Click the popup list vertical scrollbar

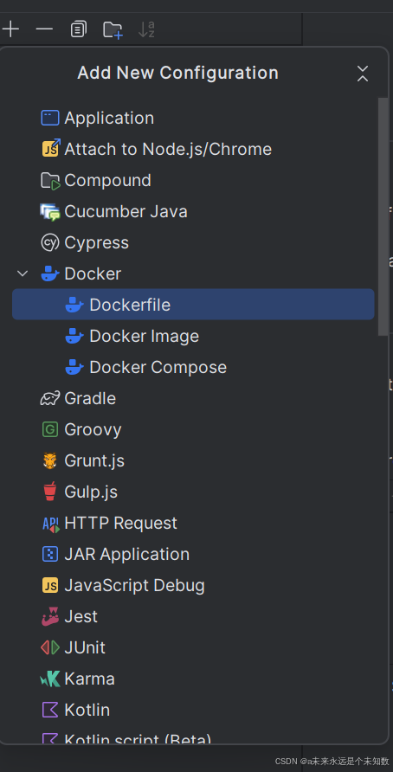(383, 216)
